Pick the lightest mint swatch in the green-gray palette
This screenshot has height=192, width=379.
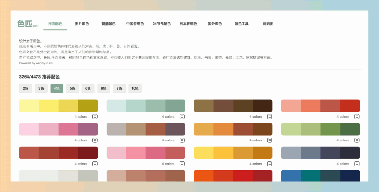tap(116, 105)
